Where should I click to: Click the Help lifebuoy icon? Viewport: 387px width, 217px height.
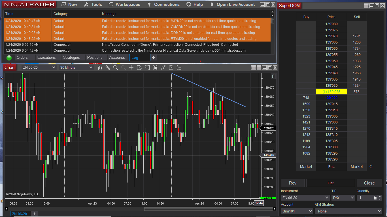click(189, 5)
